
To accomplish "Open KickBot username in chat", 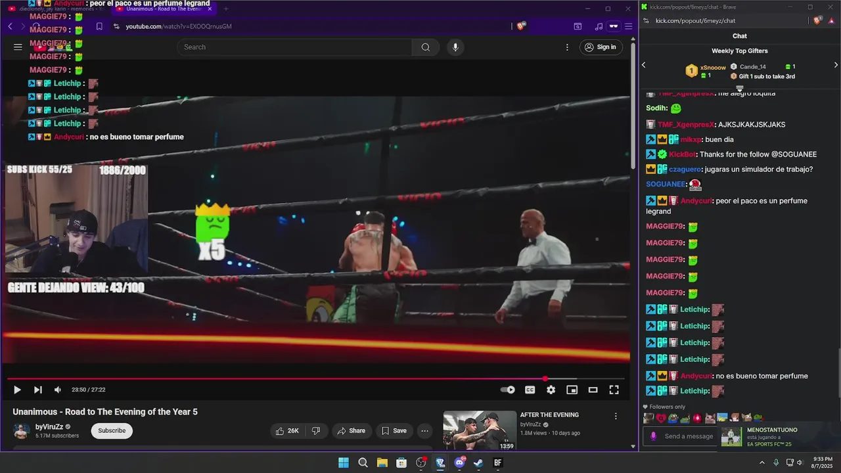I will click(683, 154).
